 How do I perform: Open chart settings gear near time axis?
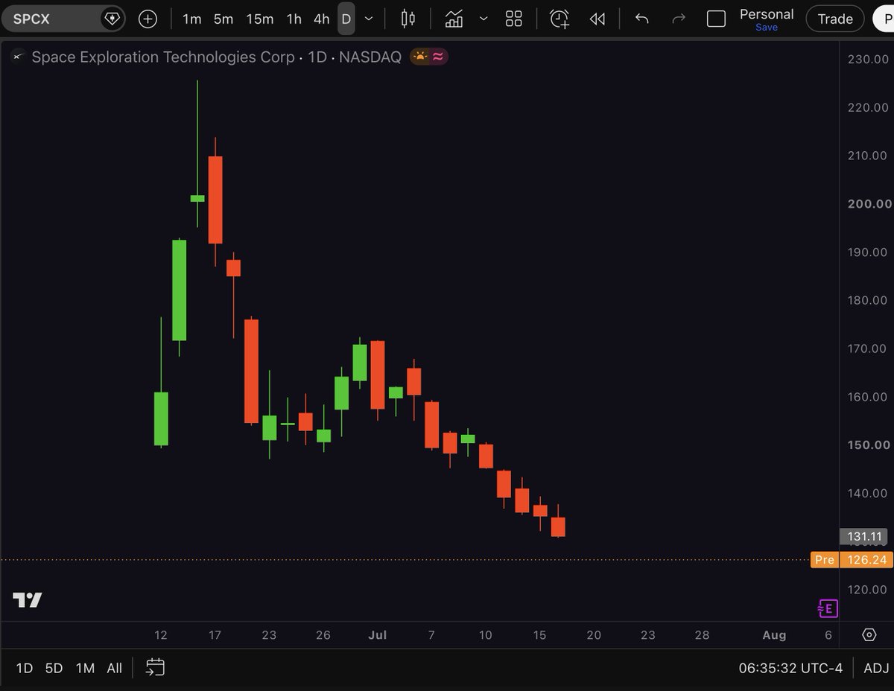click(x=869, y=635)
